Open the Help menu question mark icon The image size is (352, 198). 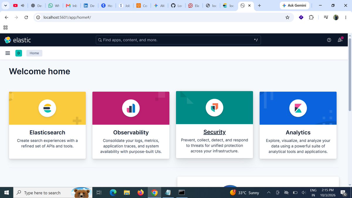pyautogui.click(x=329, y=40)
